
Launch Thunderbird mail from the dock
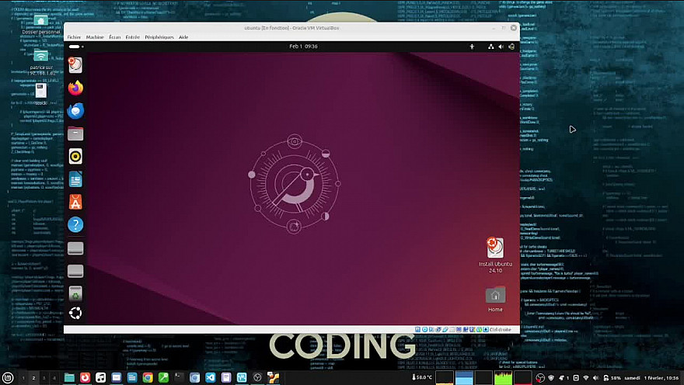coord(75,110)
